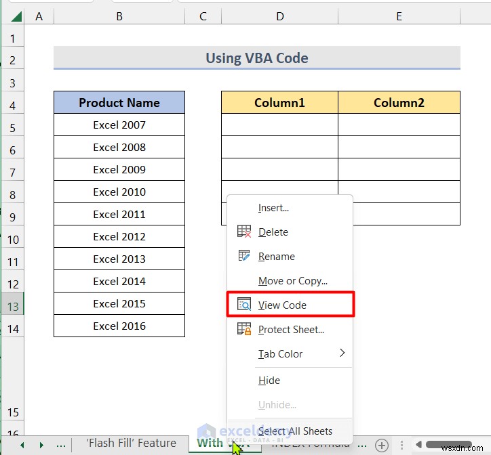The width and height of the screenshot is (491, 455).
Task: Select column B header
Action: pos(119,16)
